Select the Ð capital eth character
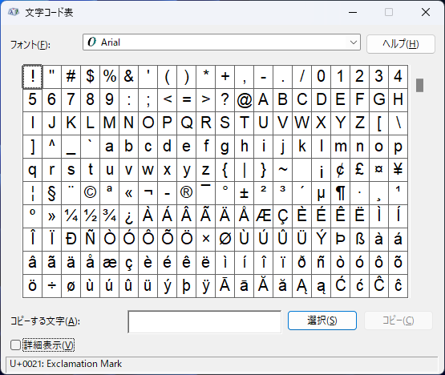445x375 pixels. click(x=71, y=240)
